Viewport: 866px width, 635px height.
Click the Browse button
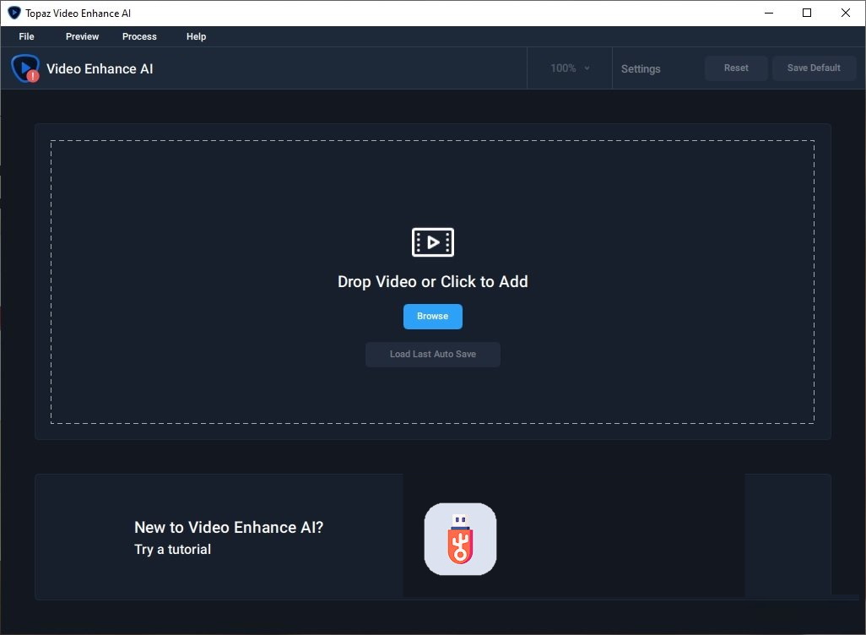point(432,316)
